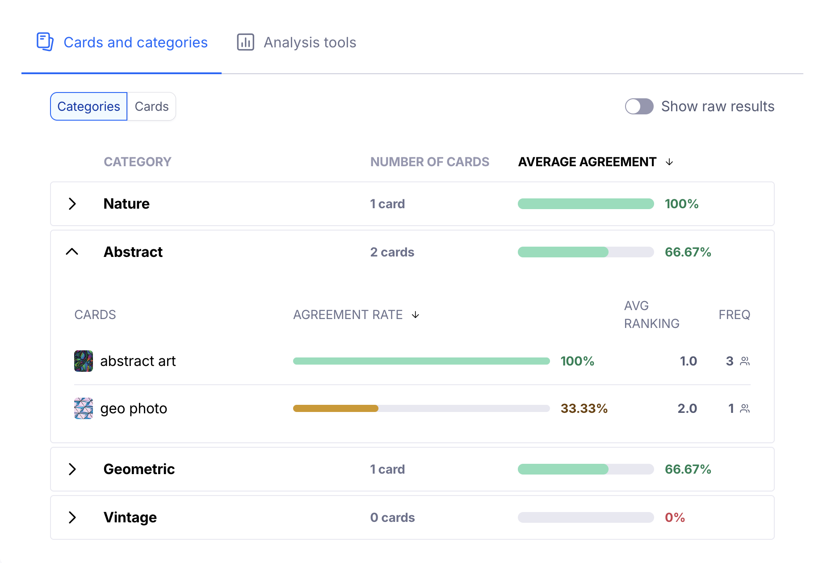Switch to the Categories view
823x563 pixels.
click(x=89, y=106)
